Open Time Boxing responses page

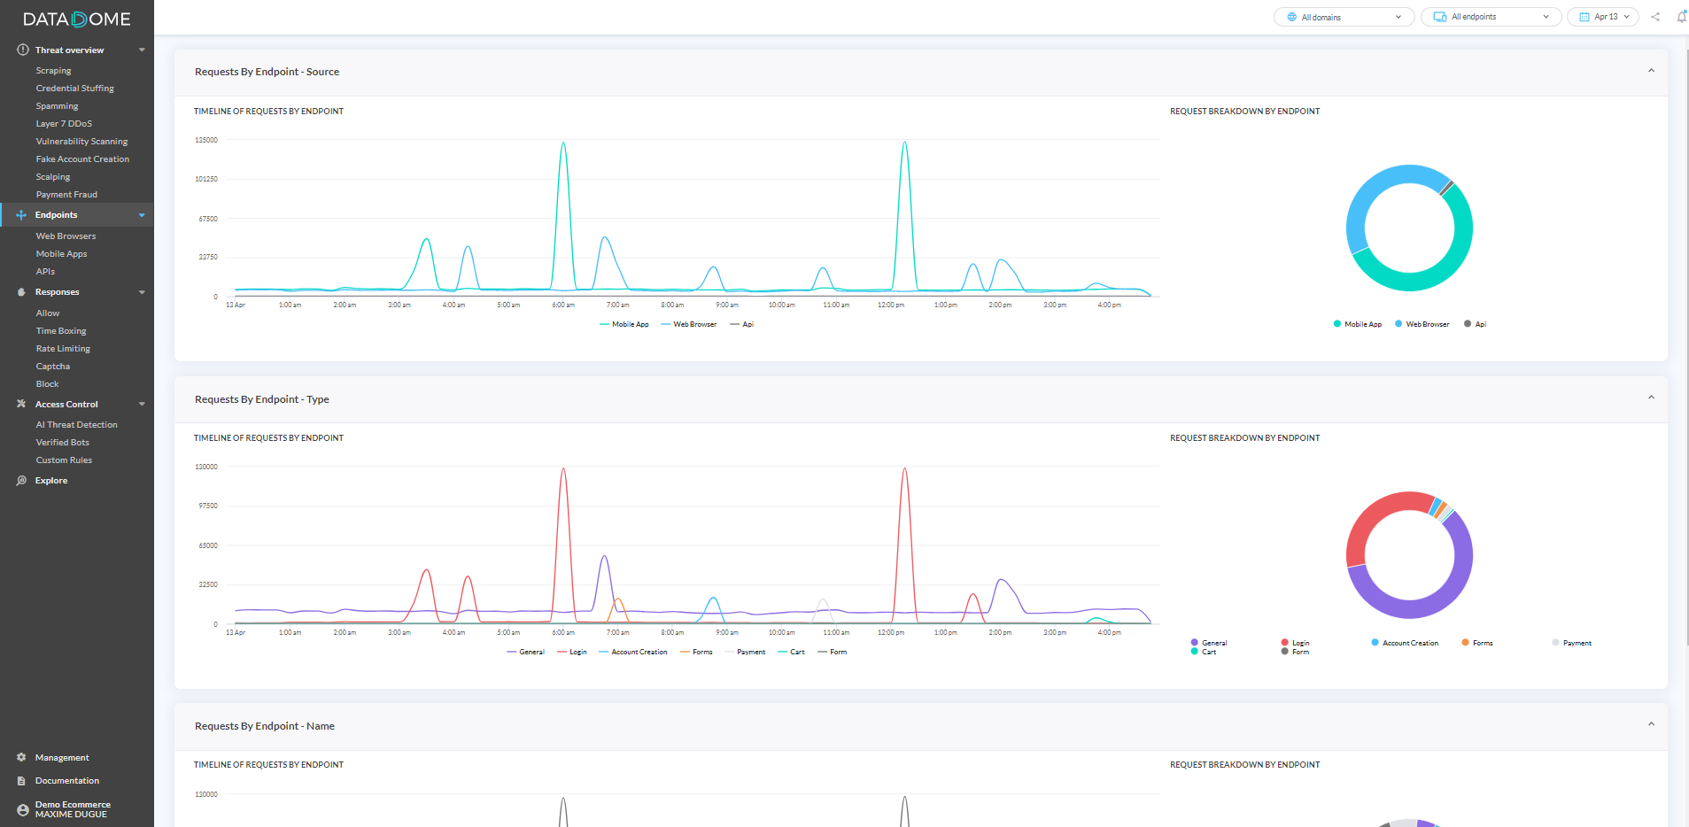point(61,331)
